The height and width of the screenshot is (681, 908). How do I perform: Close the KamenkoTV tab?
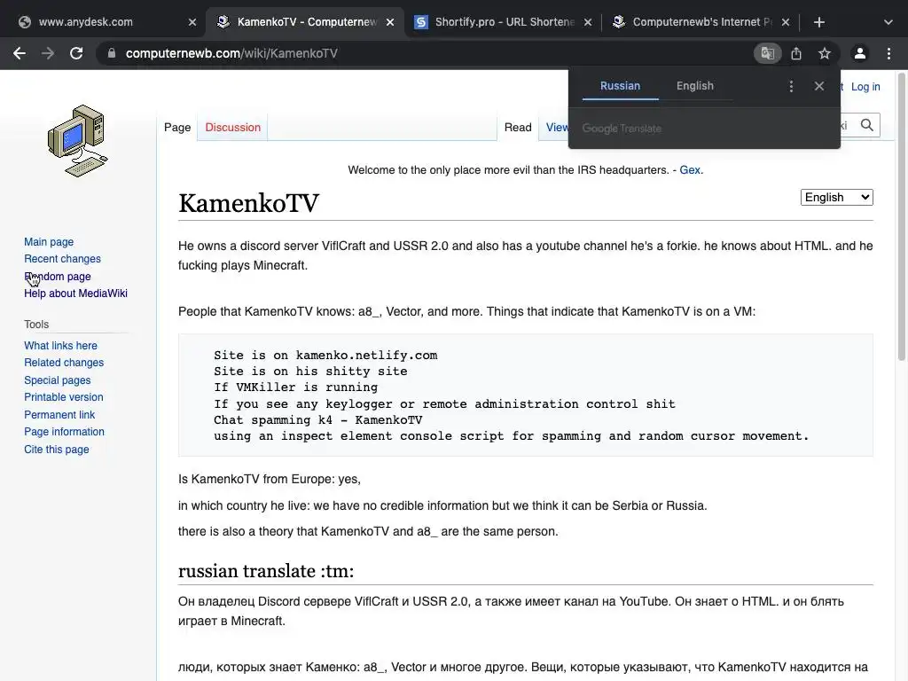[390, 22]
